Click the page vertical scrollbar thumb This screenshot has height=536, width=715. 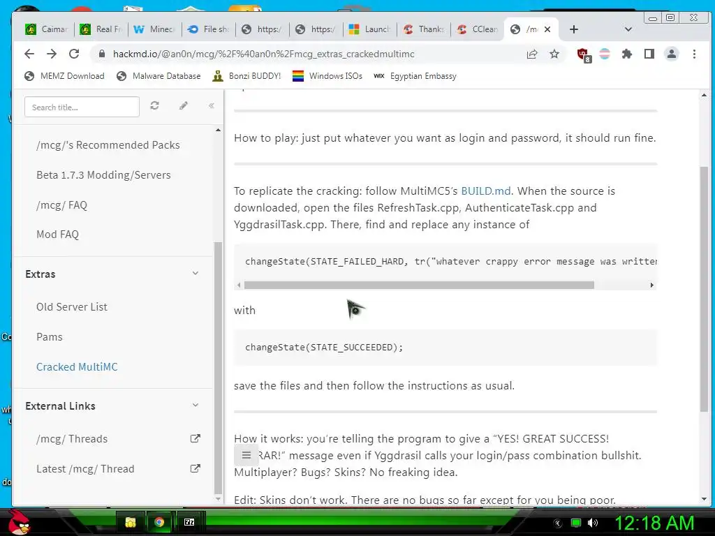pyautogui.click(x=704, y=290)
